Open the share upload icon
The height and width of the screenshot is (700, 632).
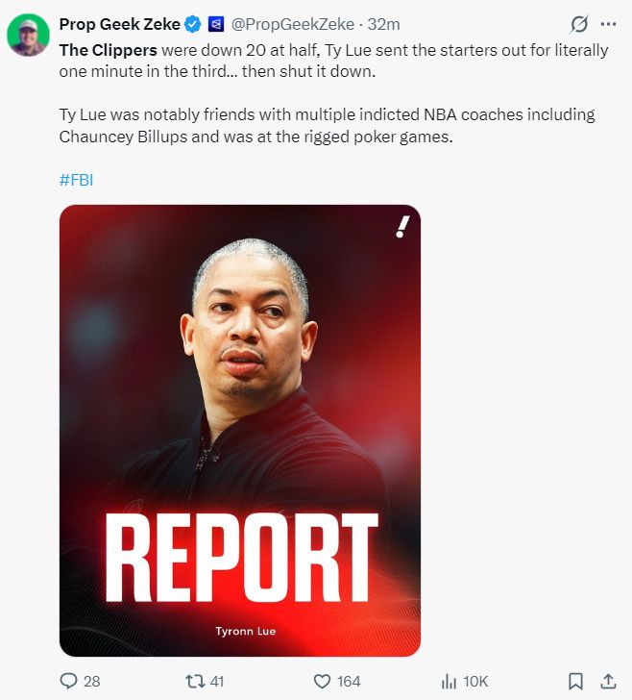coord(608,681)
